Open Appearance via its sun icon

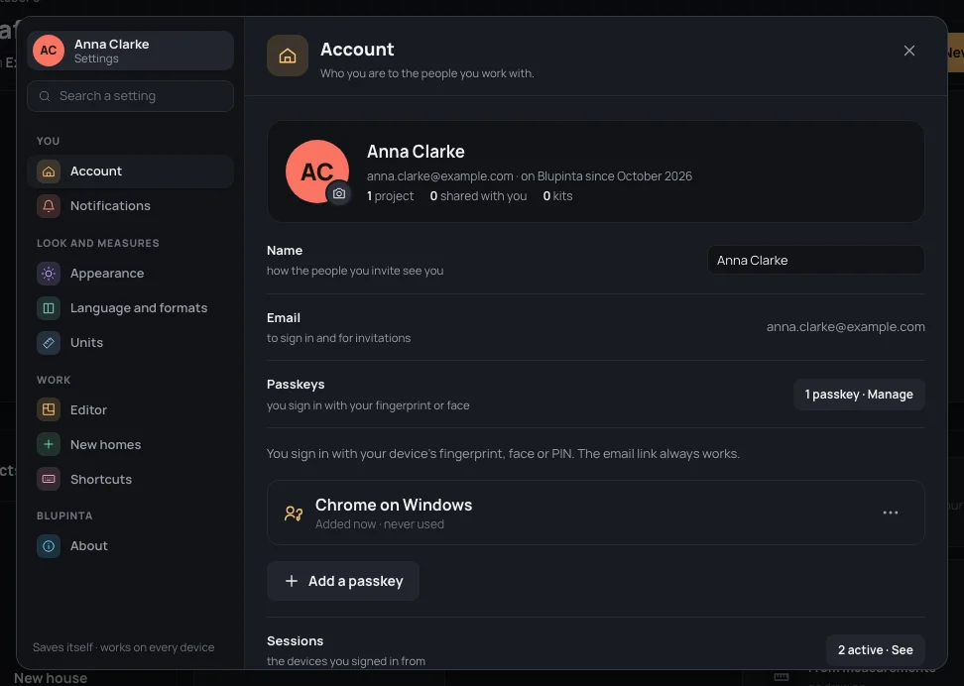(x=49, y=274)
